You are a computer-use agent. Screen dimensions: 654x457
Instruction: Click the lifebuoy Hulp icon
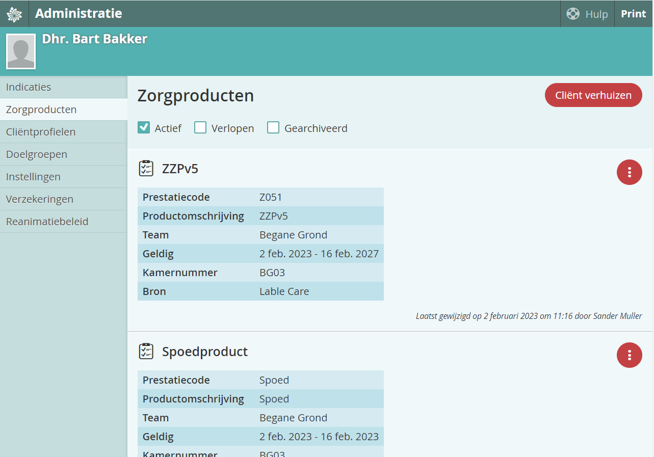coord(573,14)
